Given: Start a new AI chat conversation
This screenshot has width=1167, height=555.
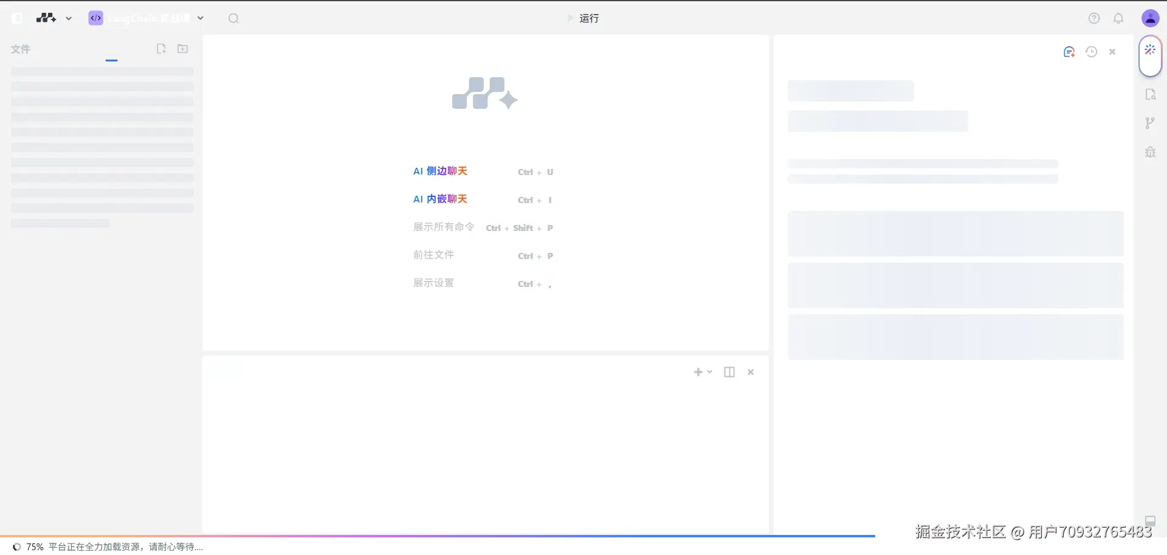Looking at the screenshot, I should [x=1069, y=52].
